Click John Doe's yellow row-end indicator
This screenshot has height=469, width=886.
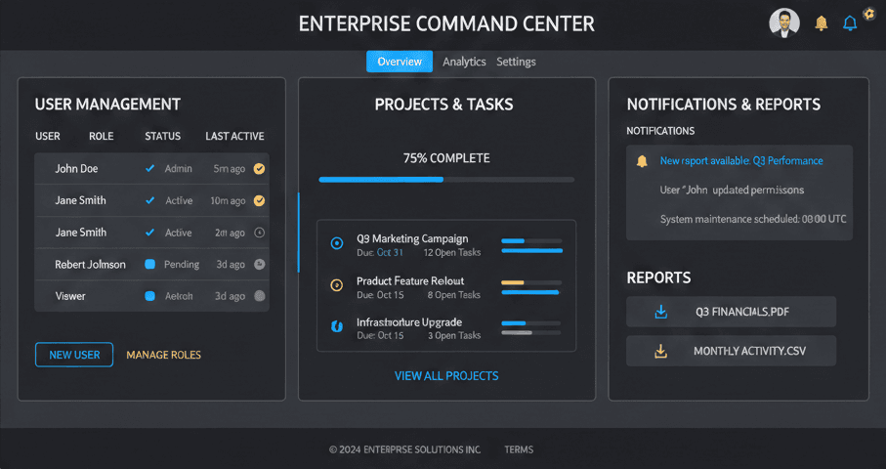click(x=259, y=169)
